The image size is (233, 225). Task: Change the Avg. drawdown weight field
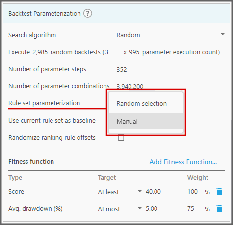(195, 209)
